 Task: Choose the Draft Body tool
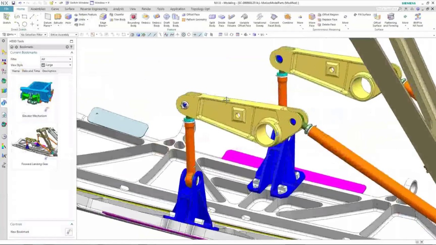tap(167, 20)
